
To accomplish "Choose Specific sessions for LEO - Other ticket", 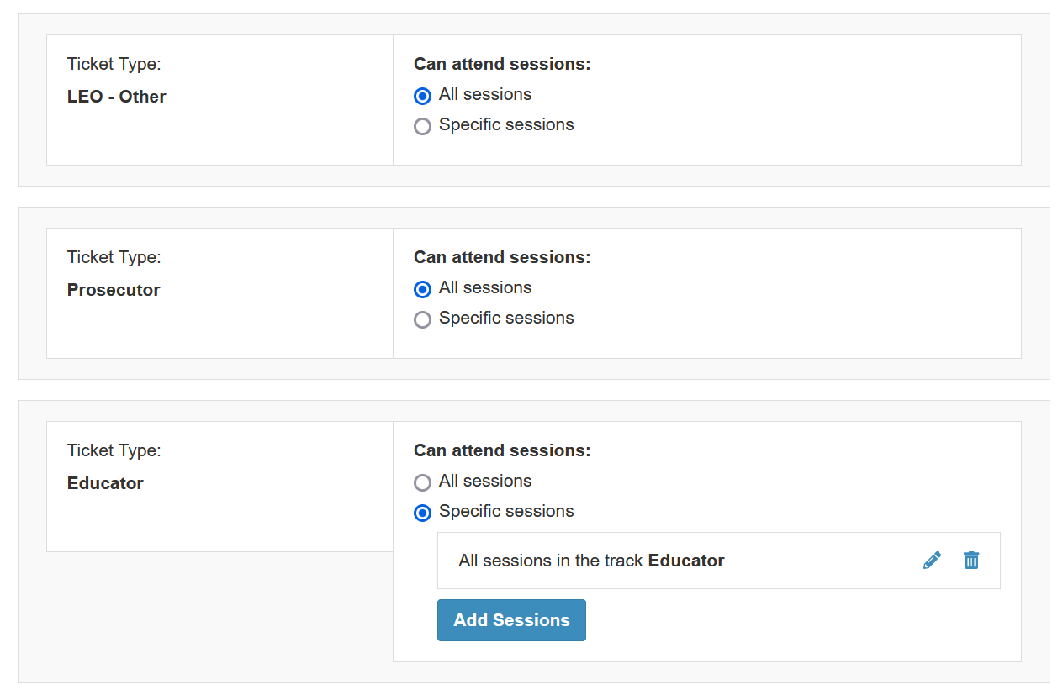I will (x=423, y=126).
